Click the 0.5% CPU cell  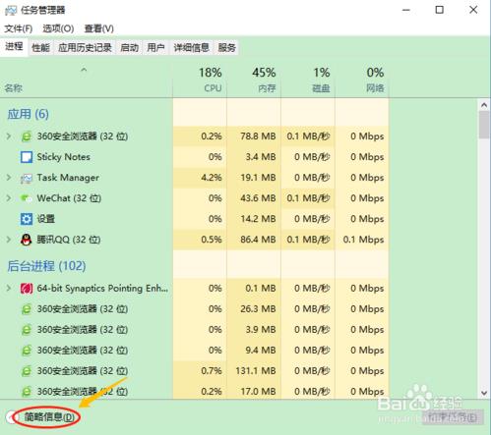click(200, 240)
